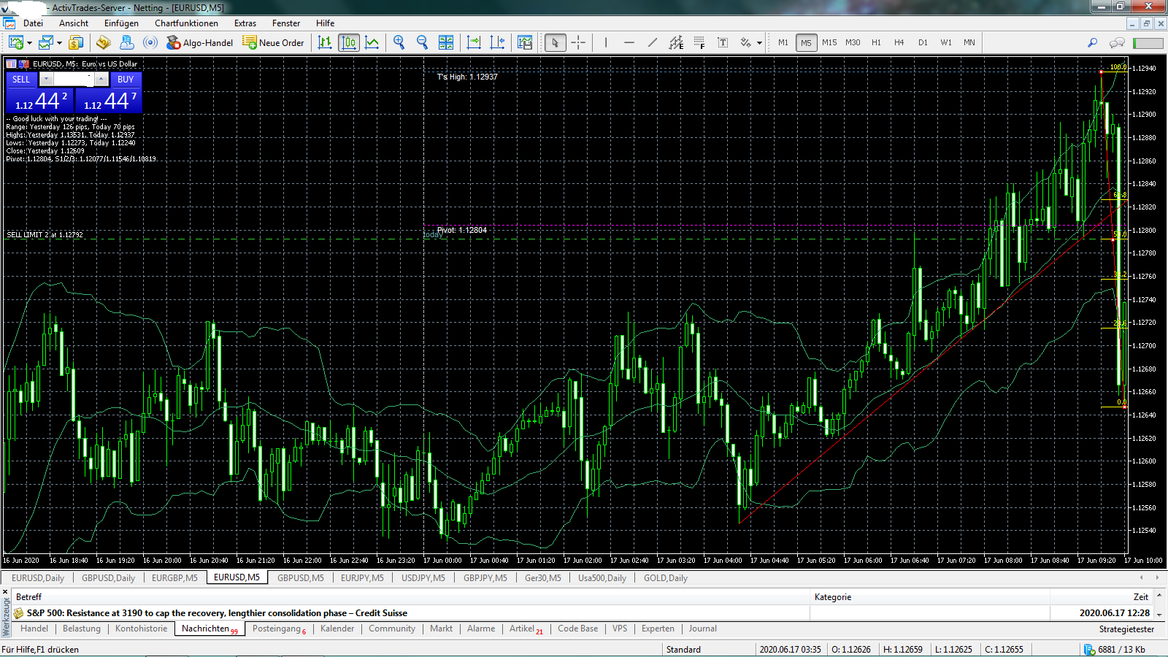The image size is (1168, 657).
Task: Enable chart auto-scroll to latest bar
Action: (474, 42)
